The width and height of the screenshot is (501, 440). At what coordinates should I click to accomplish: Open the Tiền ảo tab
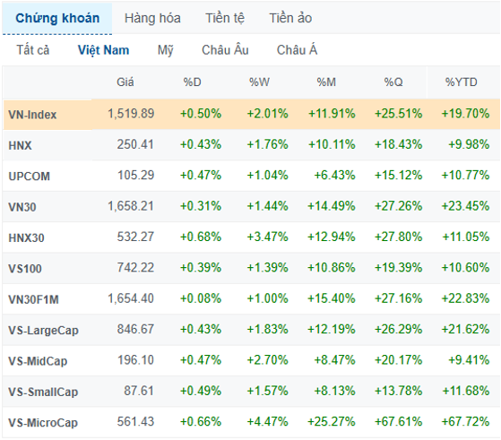(290, 18)
